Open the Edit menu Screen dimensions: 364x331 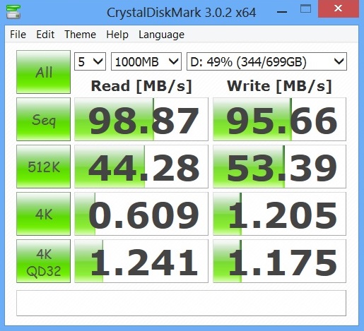[x=45, y=35]
